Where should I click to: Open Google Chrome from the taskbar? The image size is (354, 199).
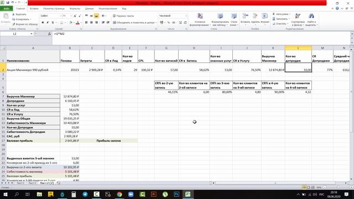(119, 194)
